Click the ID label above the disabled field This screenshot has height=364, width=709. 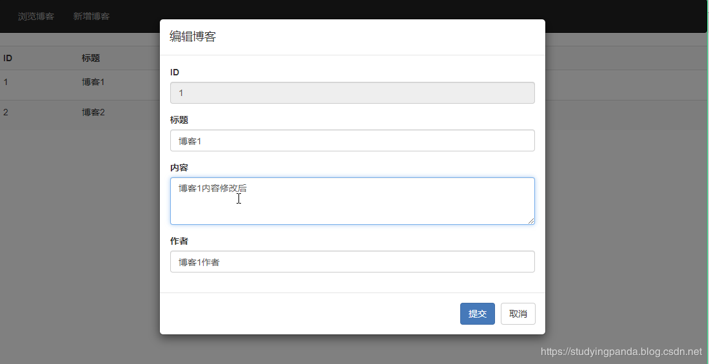[x=175, y=72]
